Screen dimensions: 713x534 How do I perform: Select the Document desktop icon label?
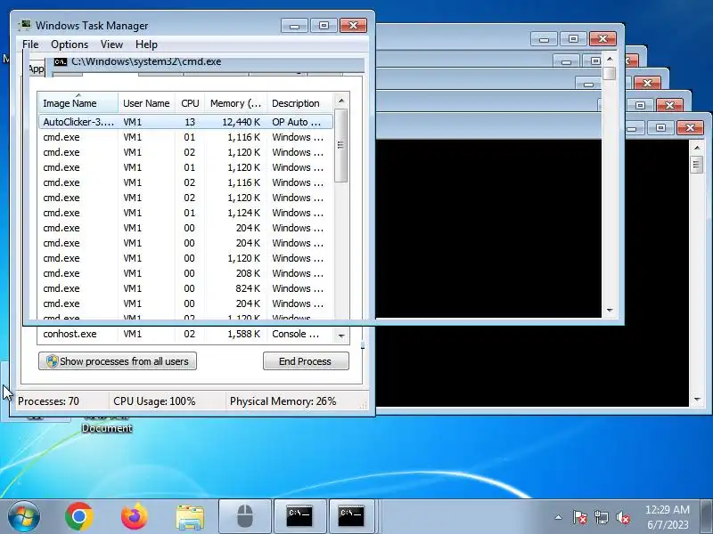[x=107, y=428]
